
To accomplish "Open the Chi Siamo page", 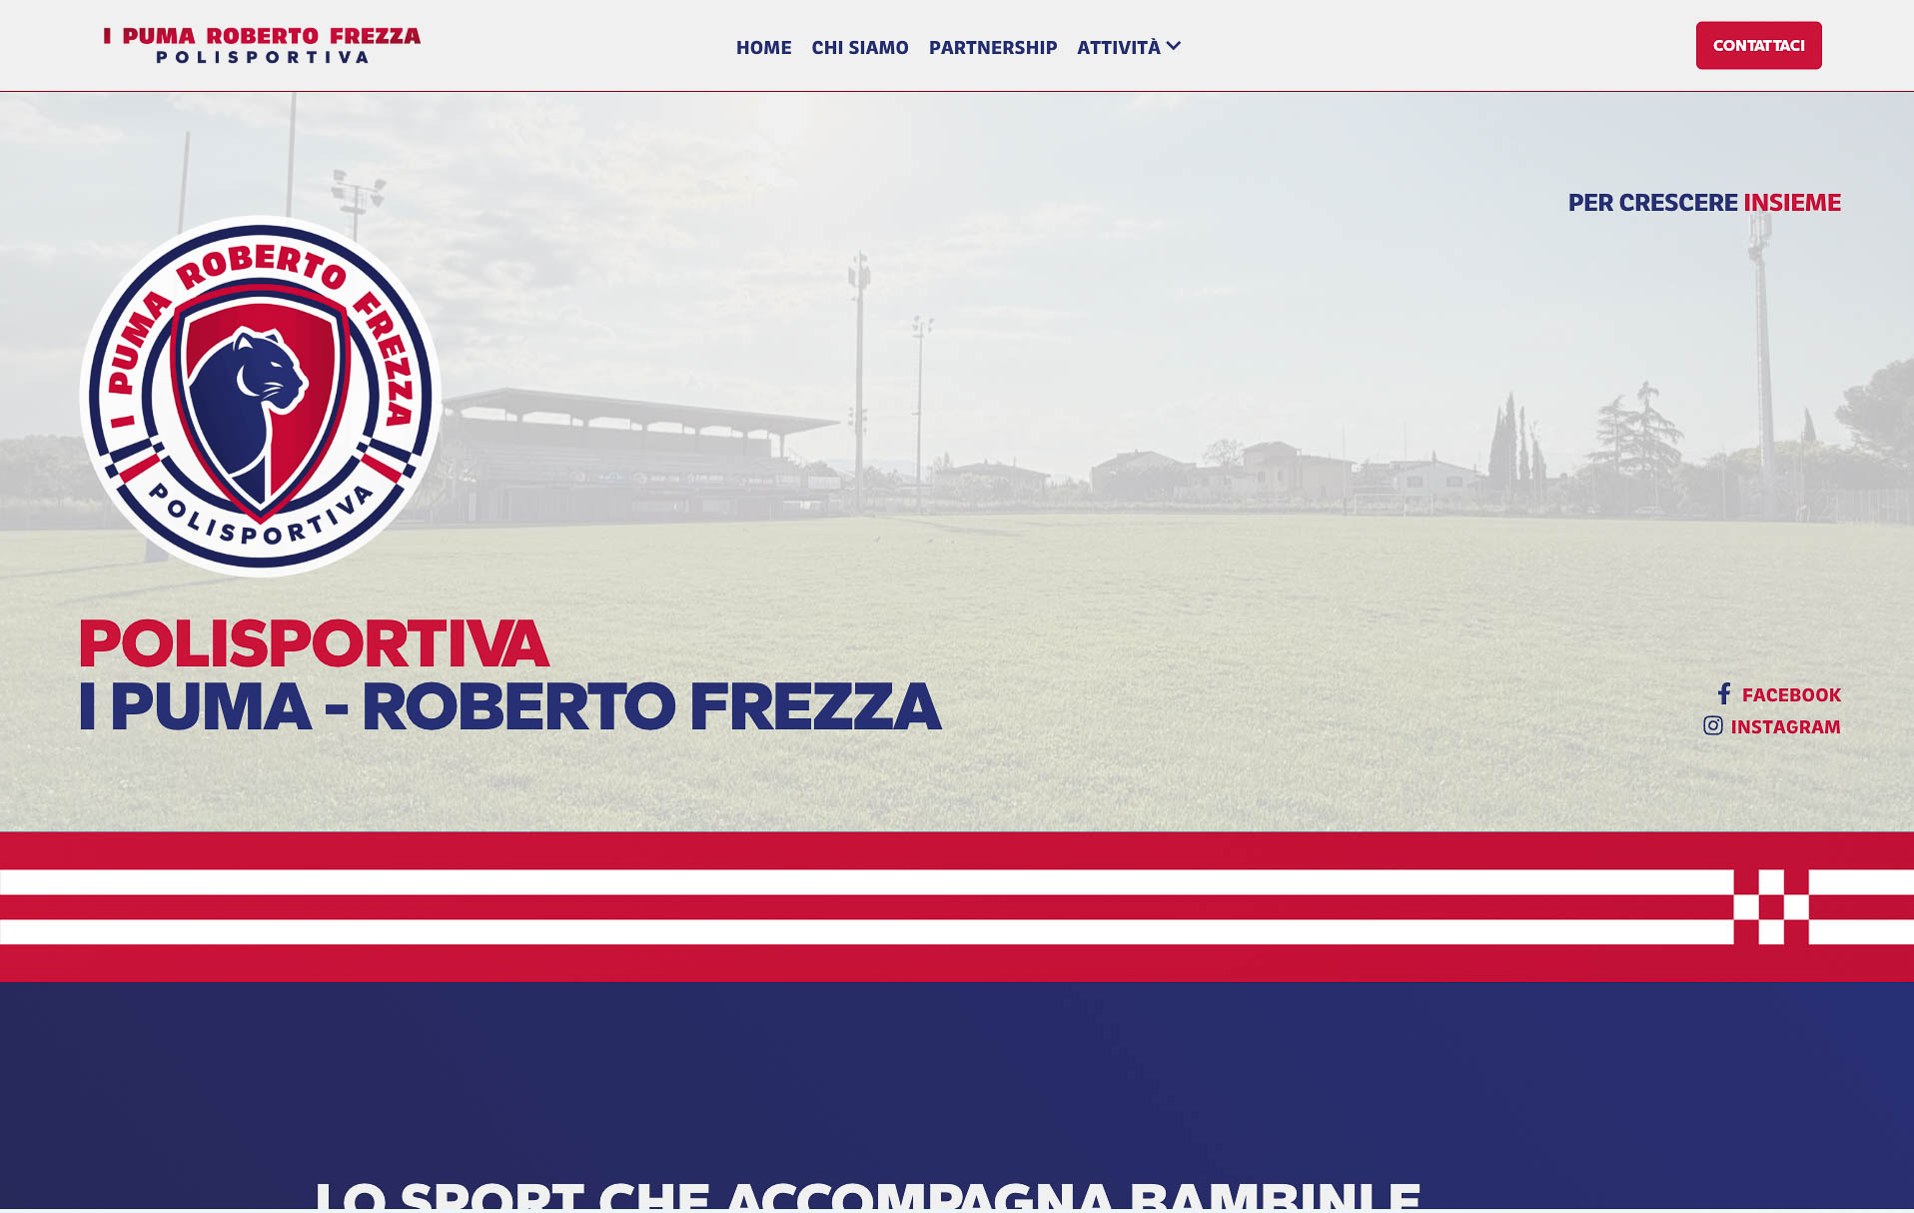I will [860, 47].
